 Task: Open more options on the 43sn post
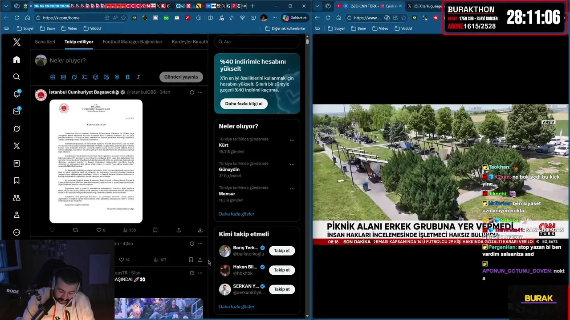pyautogui.click(x=200, y=244)
